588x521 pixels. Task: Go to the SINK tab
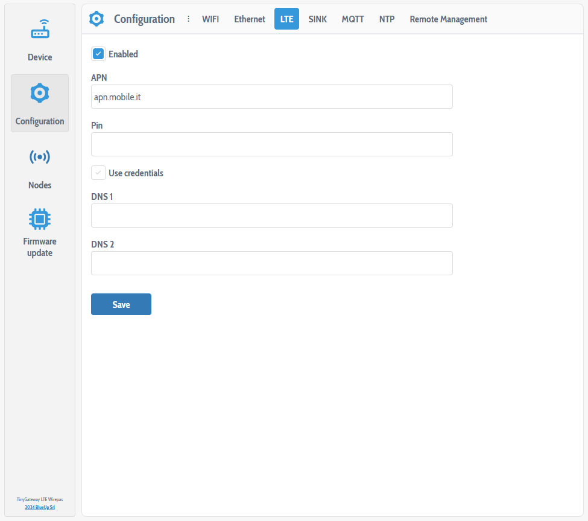pyautogui.click(x=317, y=19)
